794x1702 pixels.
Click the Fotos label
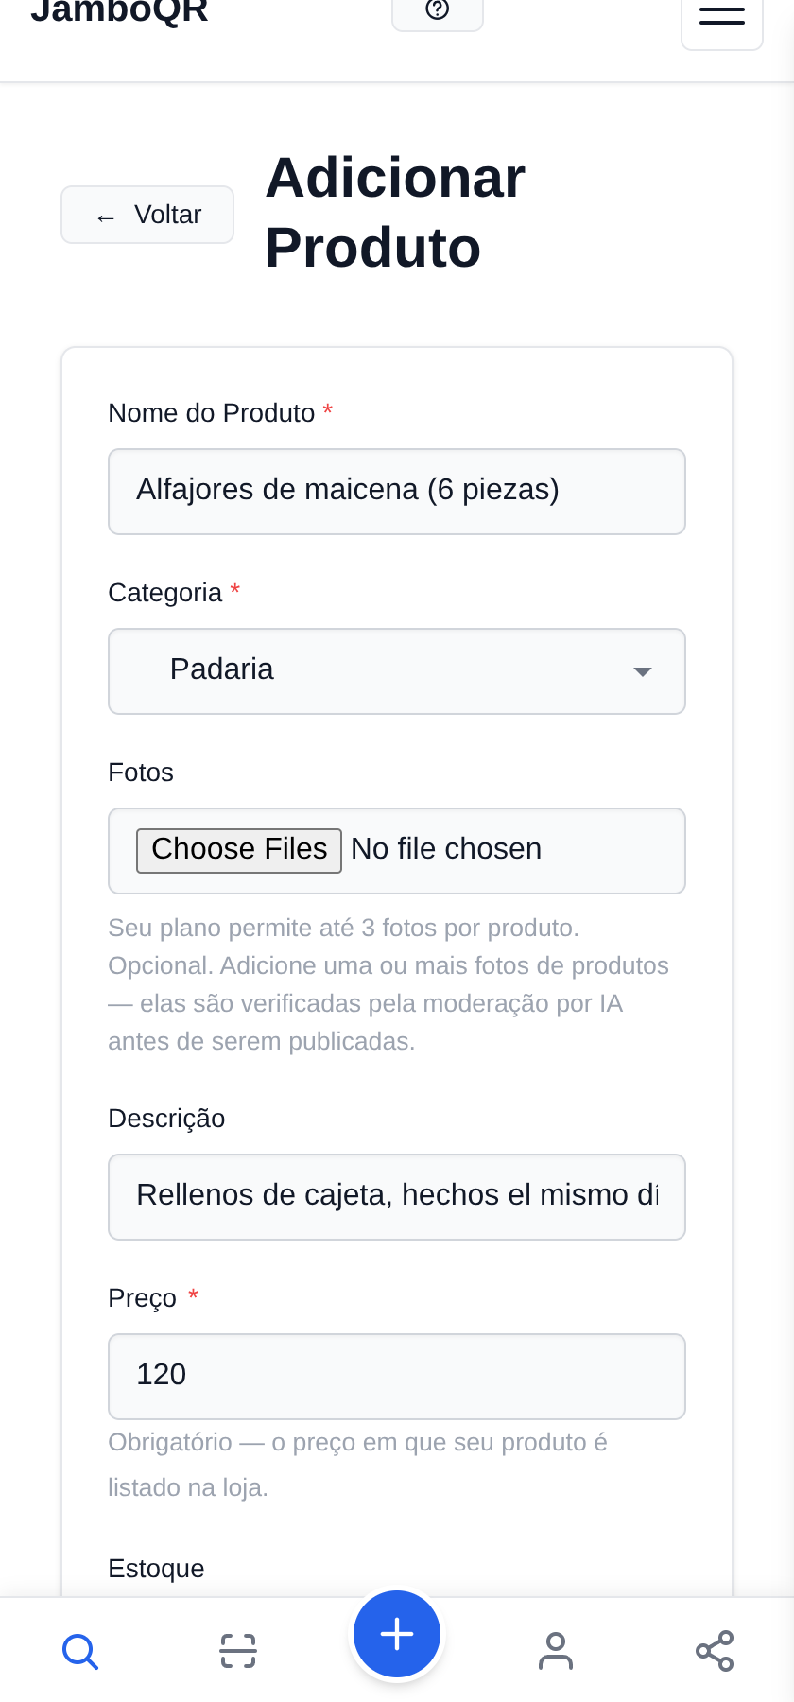coord(141,773)
